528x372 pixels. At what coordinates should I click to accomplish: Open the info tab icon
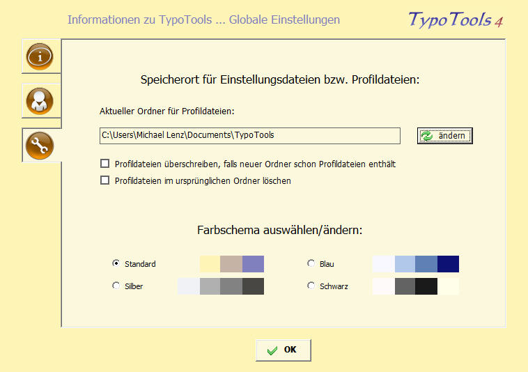[x=40, y=57]
